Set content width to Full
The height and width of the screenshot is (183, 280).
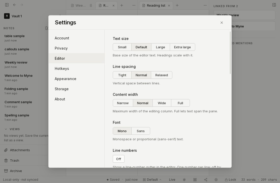[180, 103]
